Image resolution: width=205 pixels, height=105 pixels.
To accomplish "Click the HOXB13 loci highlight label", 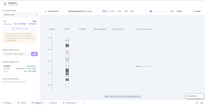I will (144, 66).
